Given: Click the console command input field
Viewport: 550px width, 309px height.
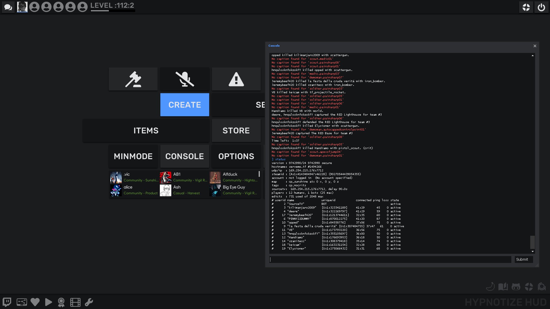Looking at the screenshot, I should pyautogui.click(x=390, y=260).
